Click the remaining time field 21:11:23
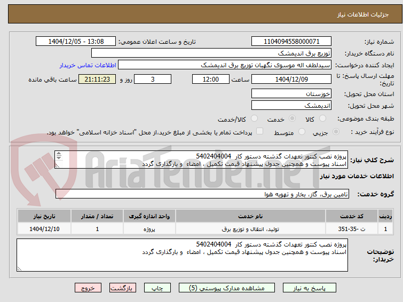Image resolution: width=403 pixels, height=302 pixels. pos(97,79)
